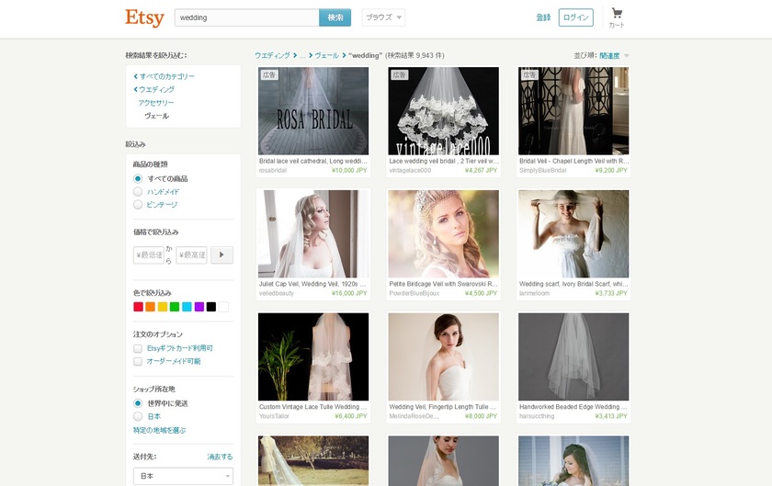Open the Petite Birdcage Veil thumbnail

(443, 234)
